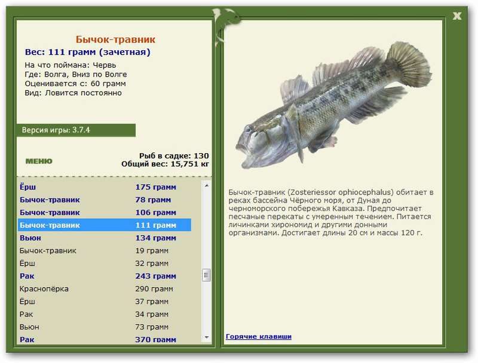This screenshot has height=363, width=478.
Task: Click the Оценивается с: 60 грамм line
Action: [75, 84]
